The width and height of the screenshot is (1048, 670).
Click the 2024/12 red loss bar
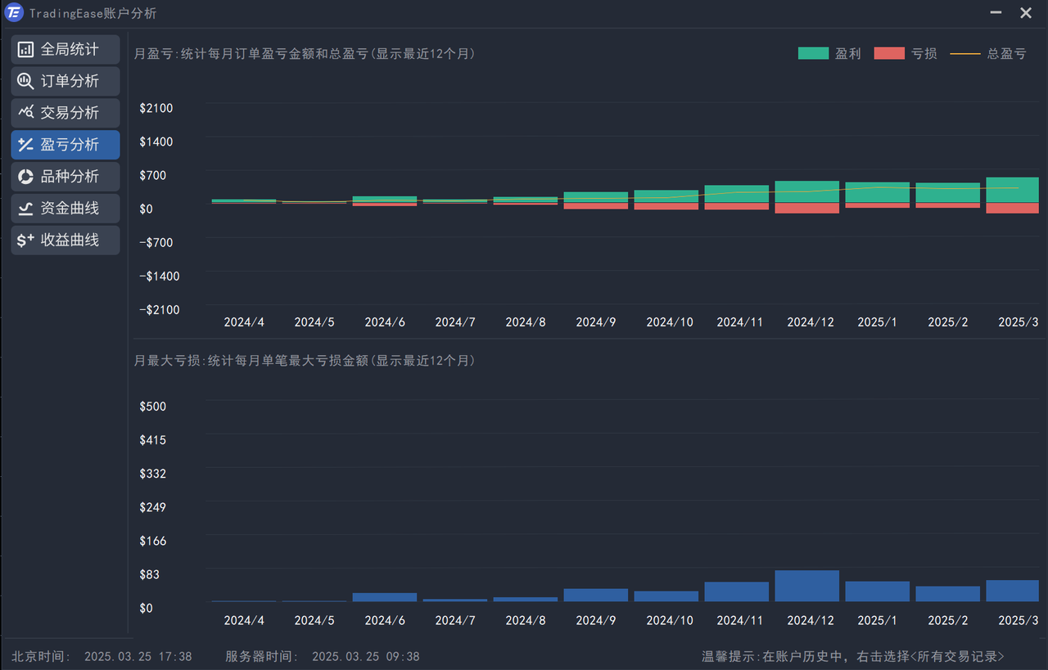tap(807, 208)
